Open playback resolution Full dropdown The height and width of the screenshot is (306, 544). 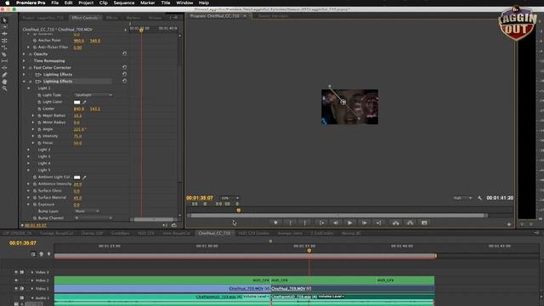(x=462, y=198)
